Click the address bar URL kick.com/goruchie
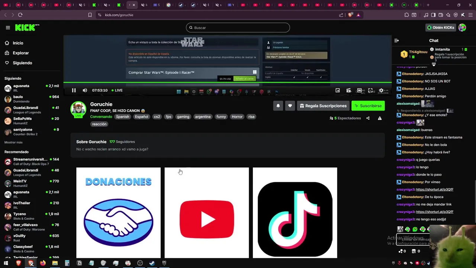Screen dimensions: 476x268 [x=119, y=15]
